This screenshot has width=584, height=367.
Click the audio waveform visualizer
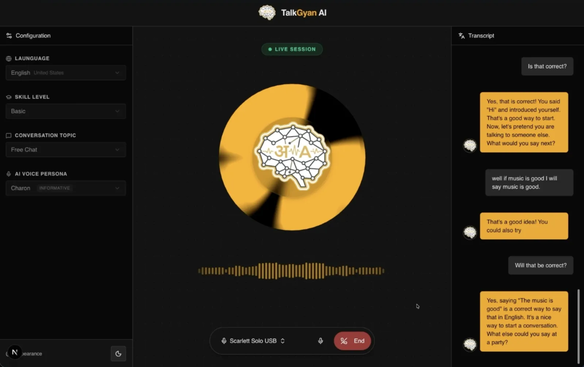click(291, 271)
